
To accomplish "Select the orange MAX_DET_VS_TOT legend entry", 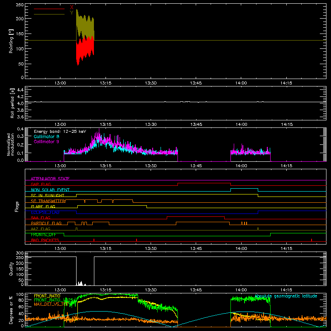I will (x=51, y=304).
